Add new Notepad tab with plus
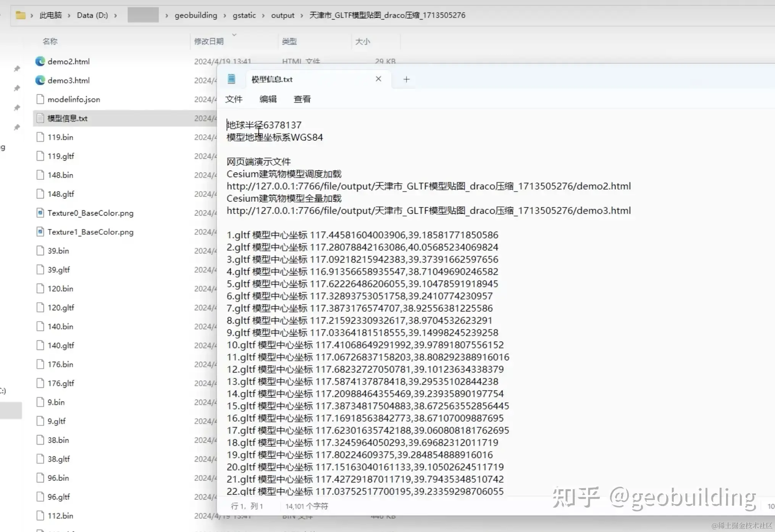Screen dimensions: 775x532 [406, 79]
